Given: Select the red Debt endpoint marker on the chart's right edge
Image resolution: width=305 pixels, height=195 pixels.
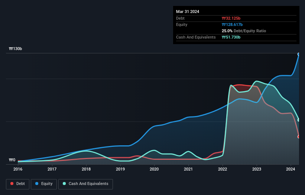Looking at the screenshot, I should click(x=299, y=137).
